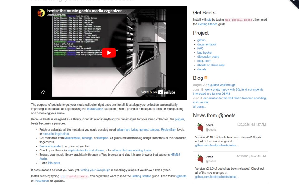Open the filename encoding blog post
The height and width of the screenshot is (187, 299).
(x=230, y=100)
